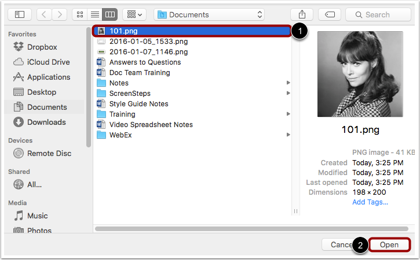Viewport: 420px width, 260px height.
Task: Expand WebEx folder via its arrow
Action: point(288,135)
